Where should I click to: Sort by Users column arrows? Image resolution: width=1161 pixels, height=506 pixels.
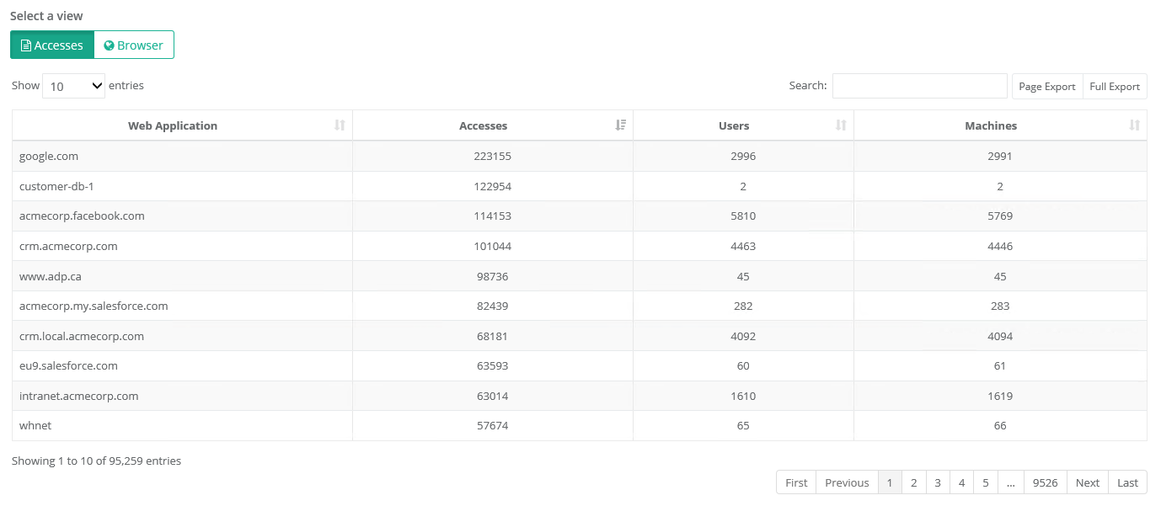(x=841, y=125)
